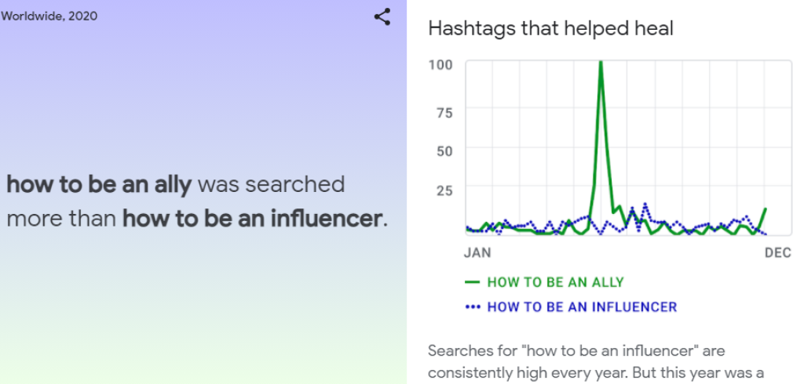Click the 100 y-axis label
This screenshot has width=804, height=384.
pyautogui.click(x=441, y=65)
